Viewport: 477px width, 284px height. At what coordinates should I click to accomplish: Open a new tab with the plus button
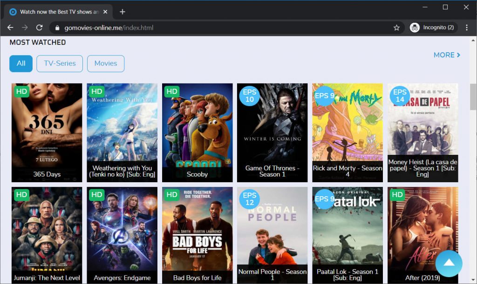(123, 12)
